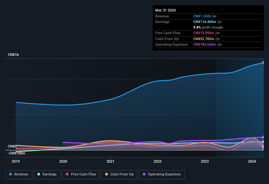
Task: Click the CN¥116.469m earnings value
Action: [205, 22]
